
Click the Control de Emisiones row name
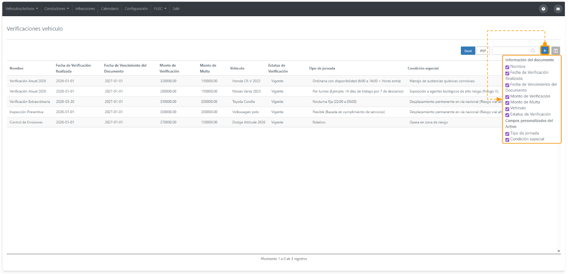(26, 122)
